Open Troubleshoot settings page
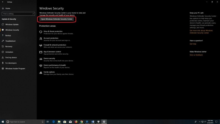 coord(9,41)
